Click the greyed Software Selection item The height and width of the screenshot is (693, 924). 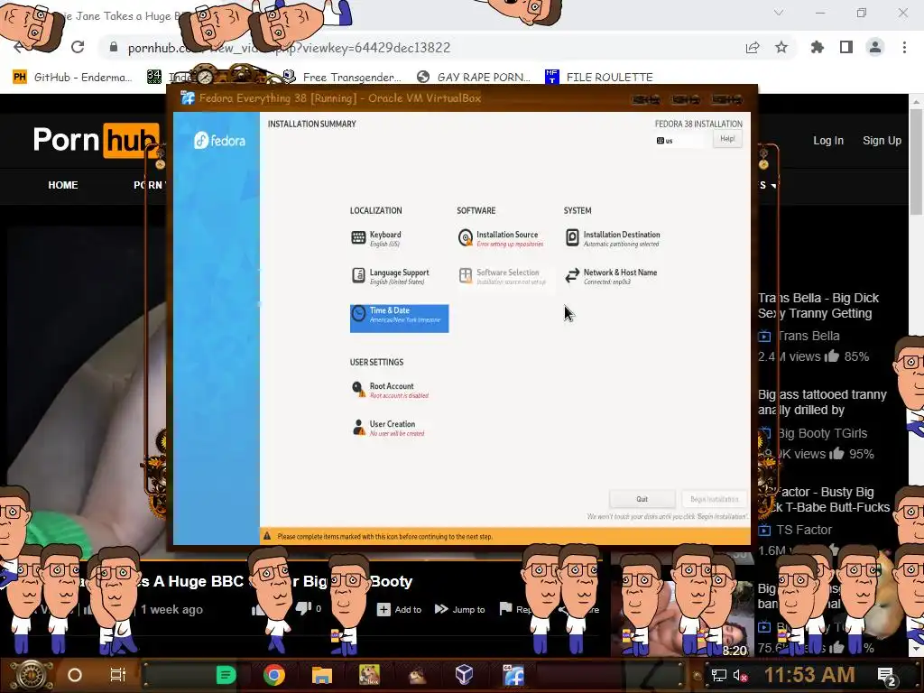pyautogui.click(x=502, y=276)
